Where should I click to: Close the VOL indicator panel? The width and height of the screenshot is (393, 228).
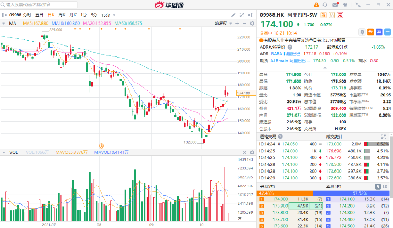tap(245, 152)
